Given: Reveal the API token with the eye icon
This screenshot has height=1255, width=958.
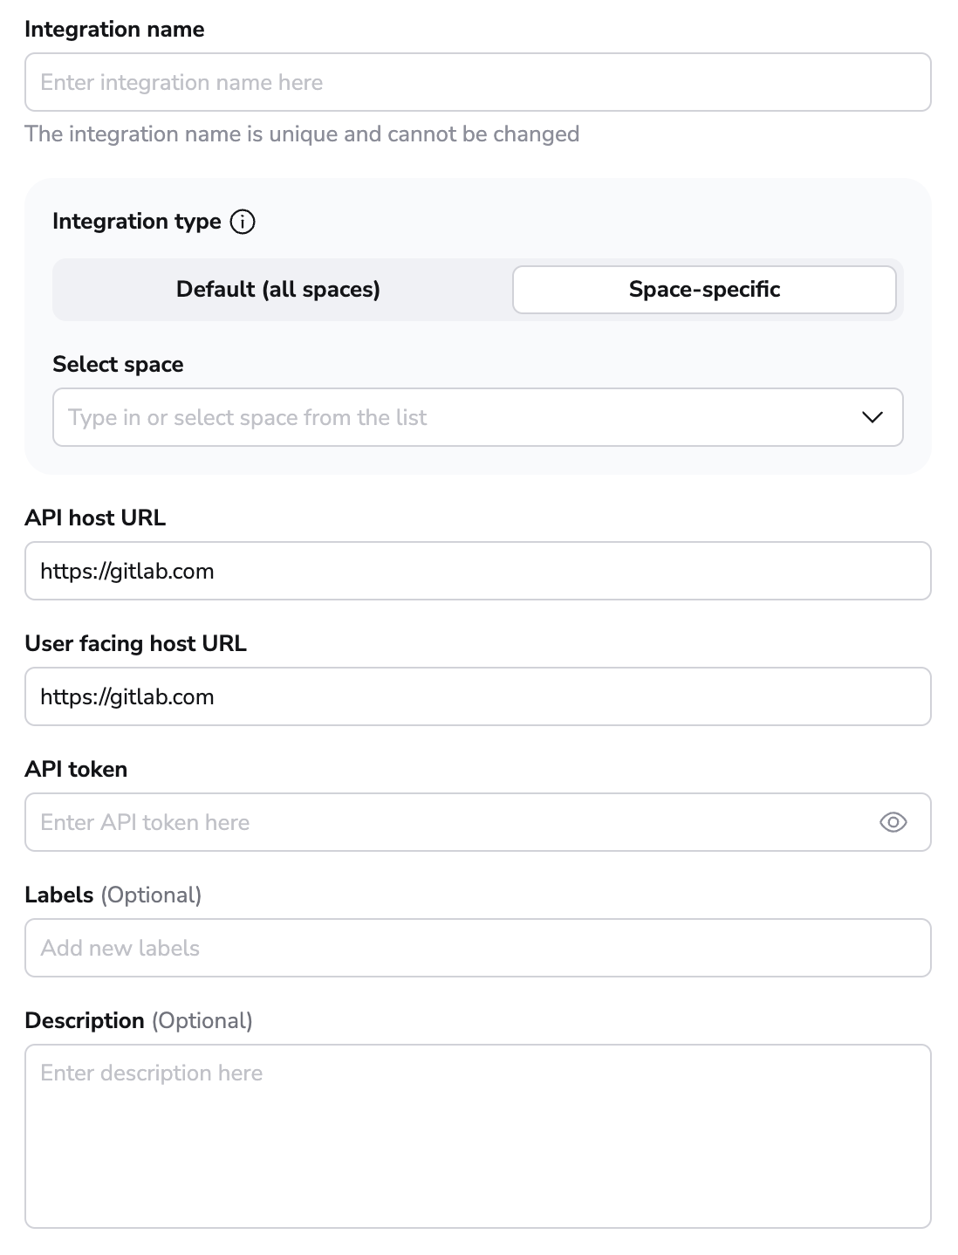Looking at the screenshot, I should coord(893,821).
